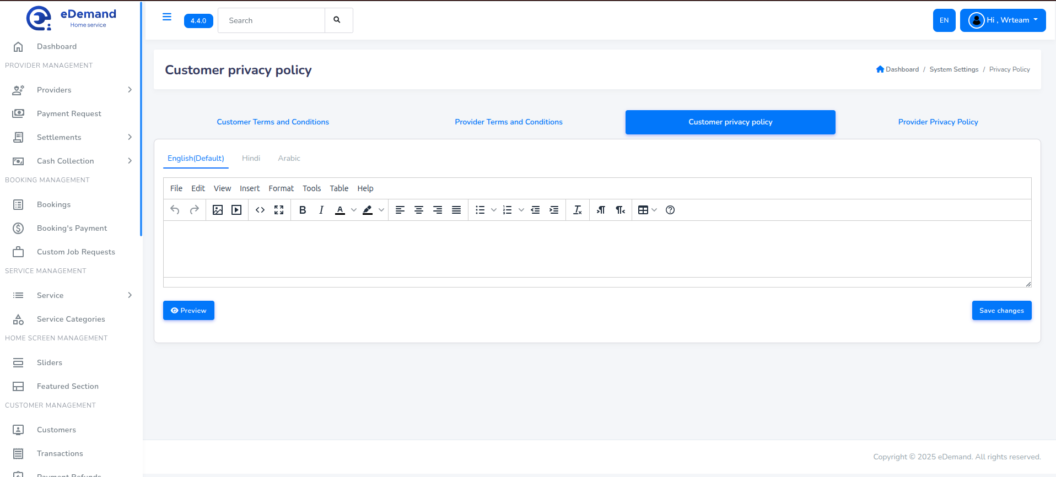Align text right
1056x477 pixels.
[438, 210]
